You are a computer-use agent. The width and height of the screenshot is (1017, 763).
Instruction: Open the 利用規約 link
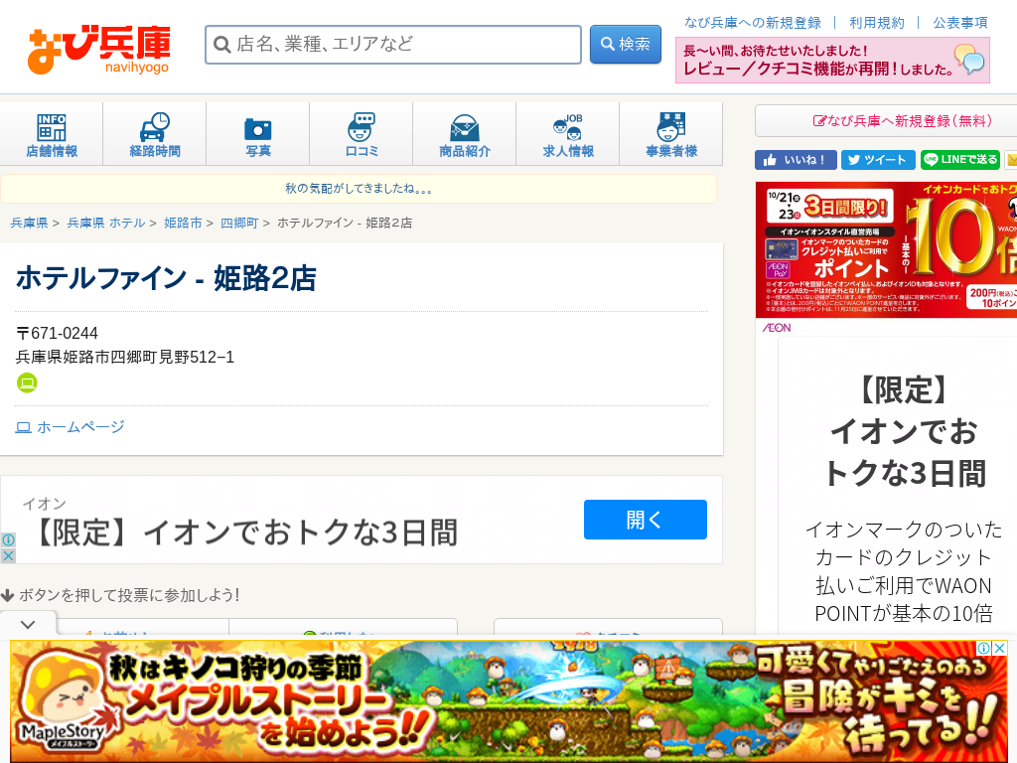[x=877, y=23]
